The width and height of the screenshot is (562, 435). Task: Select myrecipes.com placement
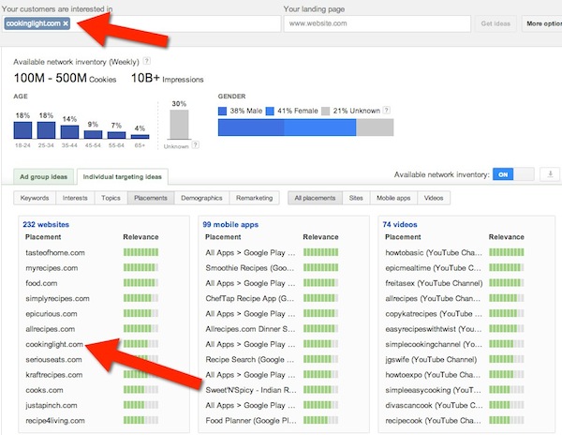tap(52, 268)
